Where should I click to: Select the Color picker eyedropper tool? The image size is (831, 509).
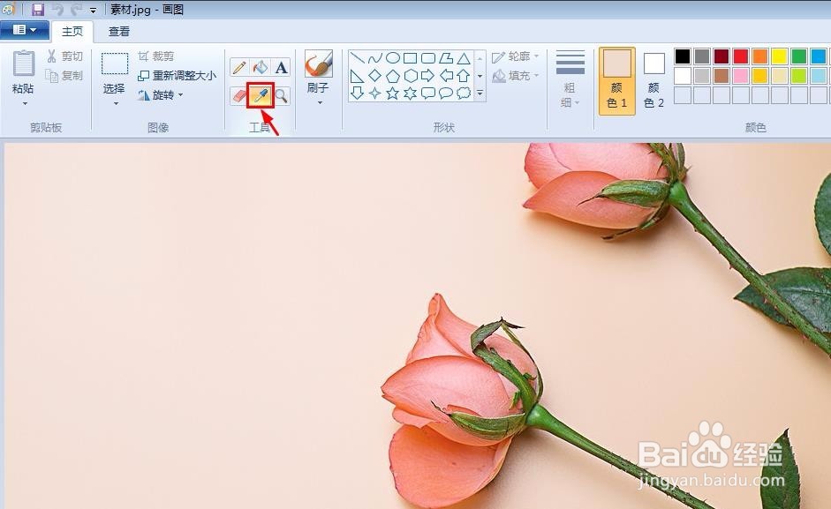[x=260, y=96]
